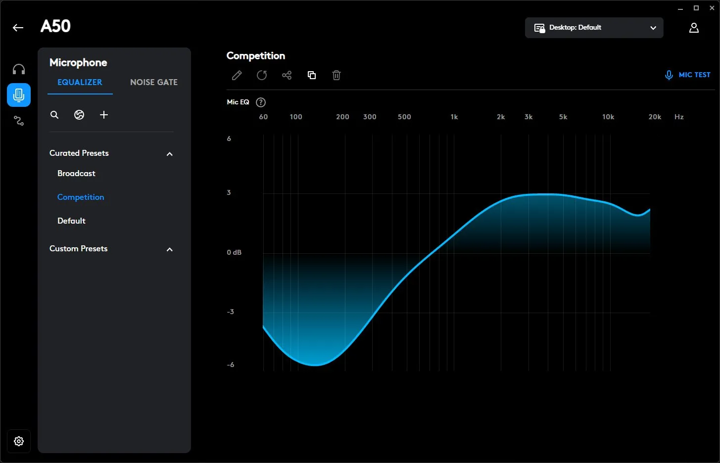Start the Mic Test
Viewport: 720px width, 463px height.
687,75
